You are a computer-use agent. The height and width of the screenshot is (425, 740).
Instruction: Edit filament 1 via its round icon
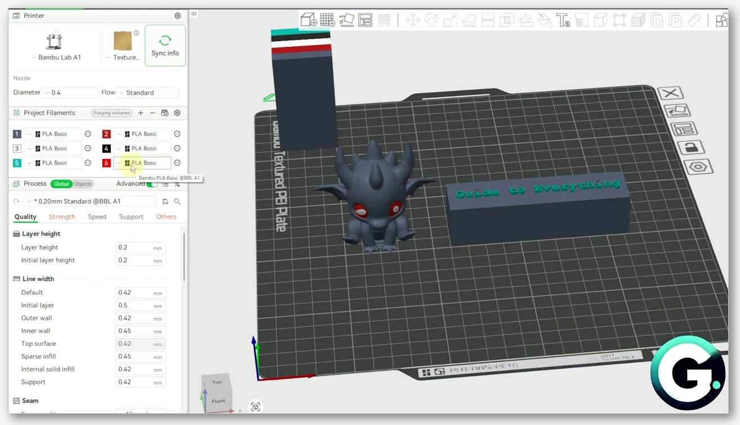tap(88, 134)
